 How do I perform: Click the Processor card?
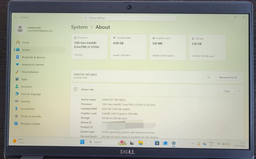tap(89, 46)
